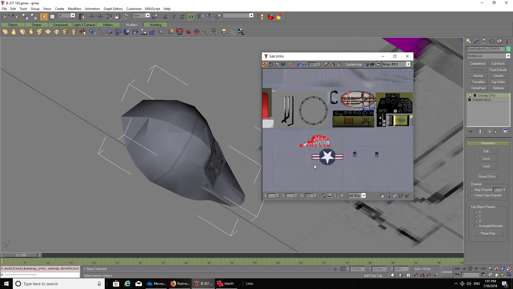Viewport: 513px width, 289px height.
Task: Select Vertex Color Channel radio button
Action: pos(472,195)
